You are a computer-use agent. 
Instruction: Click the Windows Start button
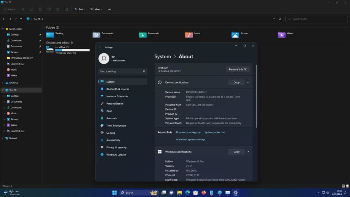point(114,193)
